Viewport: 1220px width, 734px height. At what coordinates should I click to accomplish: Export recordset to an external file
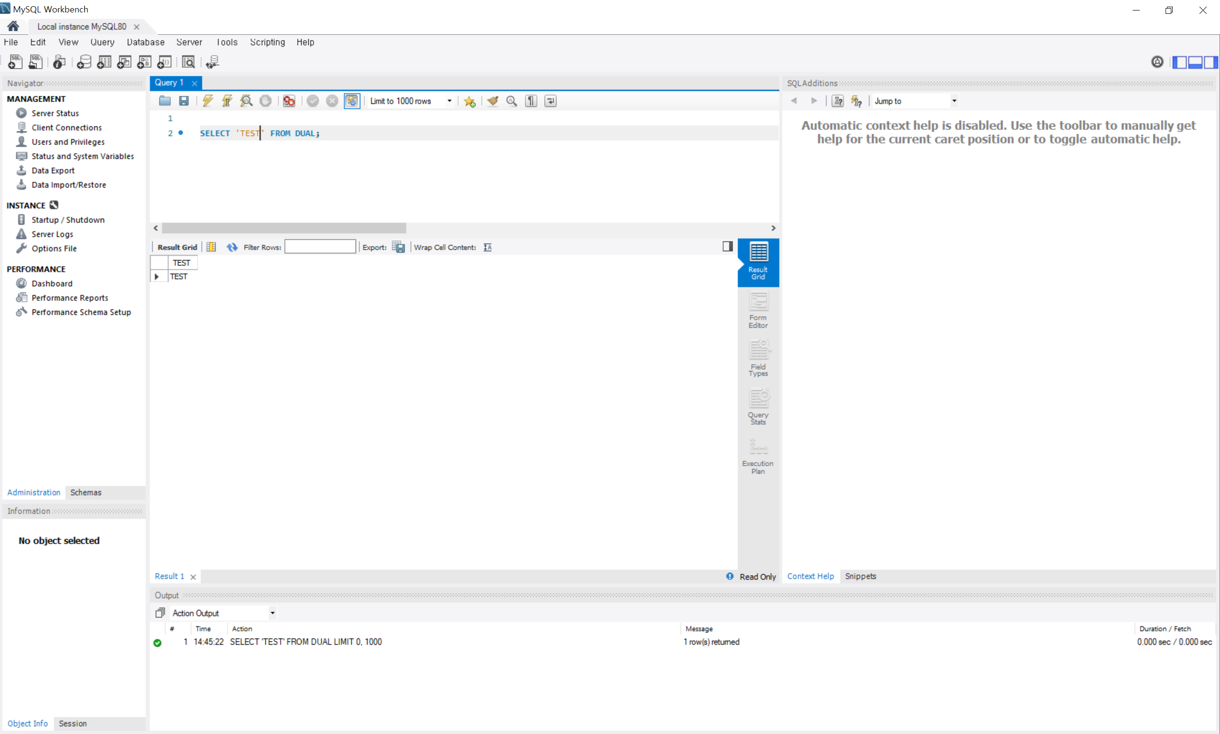399,248
